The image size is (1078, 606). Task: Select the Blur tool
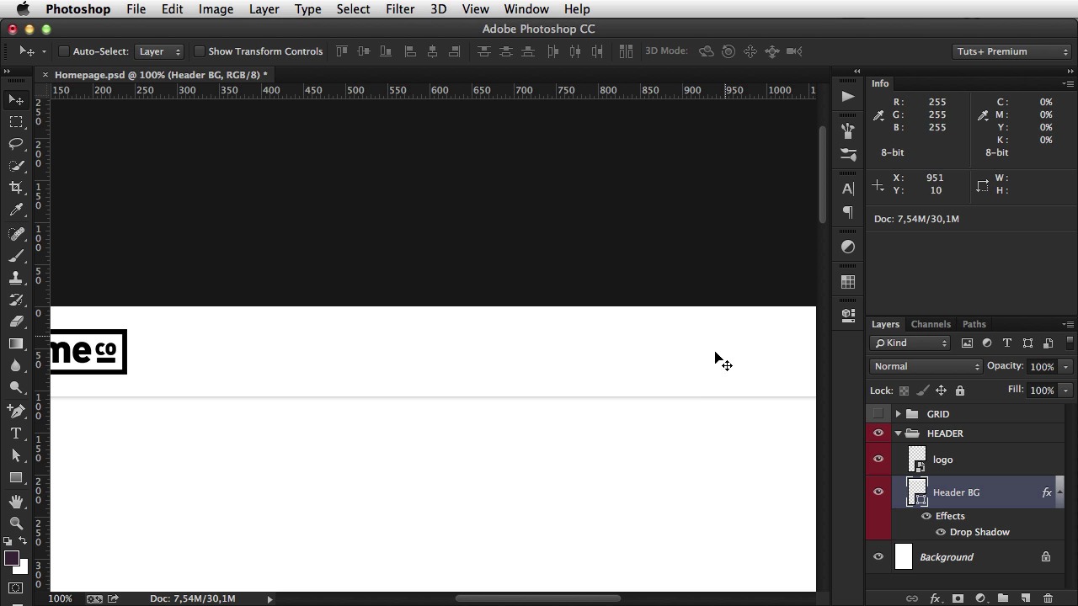point(16,365)
